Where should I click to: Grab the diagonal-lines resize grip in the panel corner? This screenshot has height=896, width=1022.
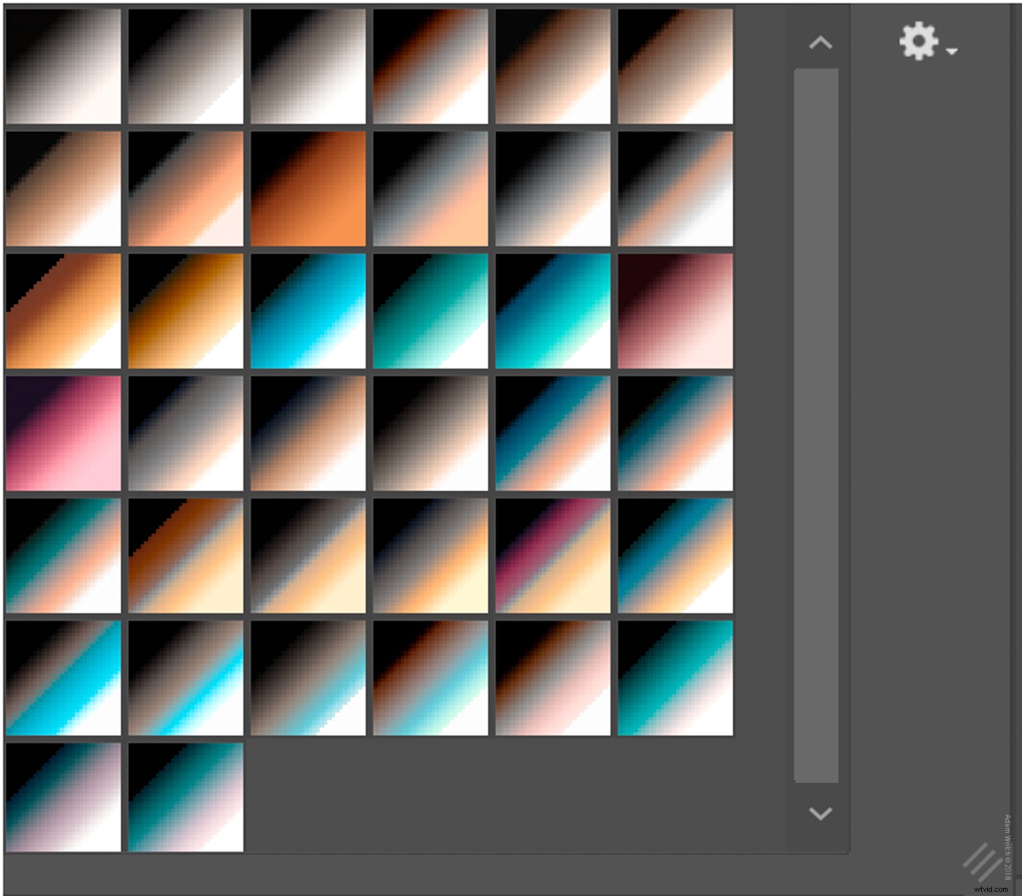[982, 861]
